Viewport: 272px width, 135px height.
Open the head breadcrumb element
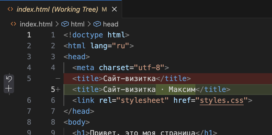pos(110,24)
